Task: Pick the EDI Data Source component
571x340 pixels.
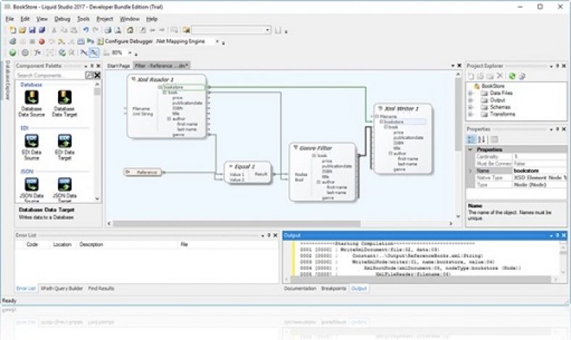Action: tap(30, 141)
